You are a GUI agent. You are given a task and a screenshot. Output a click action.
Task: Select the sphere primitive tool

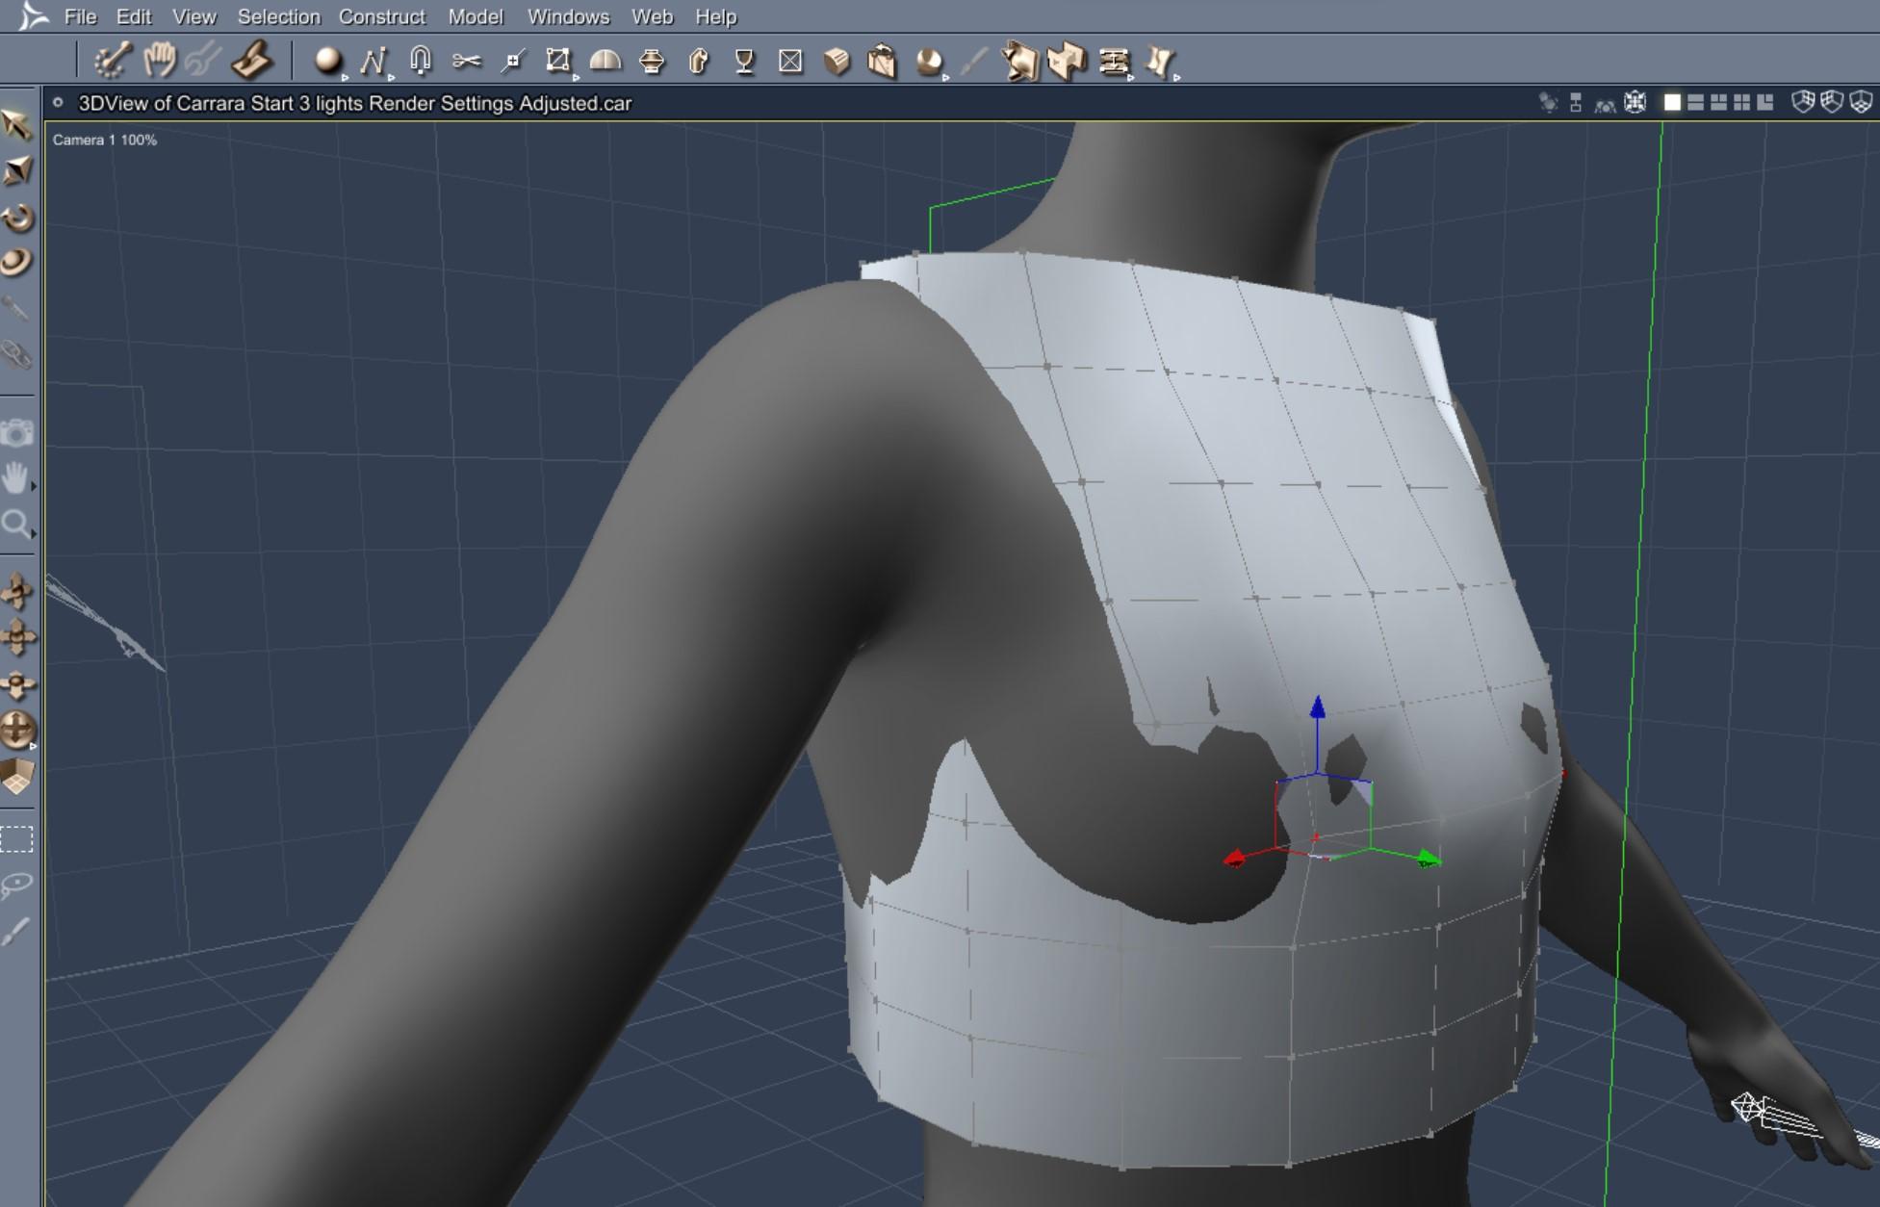point(327,61)
